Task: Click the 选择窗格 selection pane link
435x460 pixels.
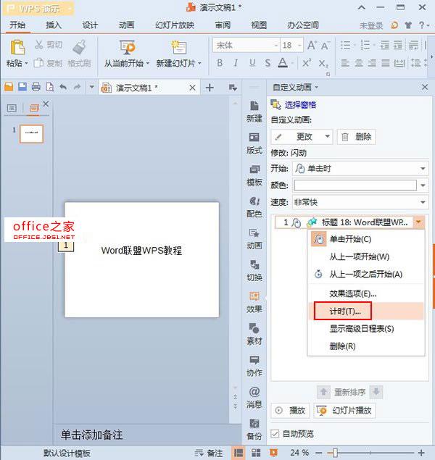Action: point(300,105)
